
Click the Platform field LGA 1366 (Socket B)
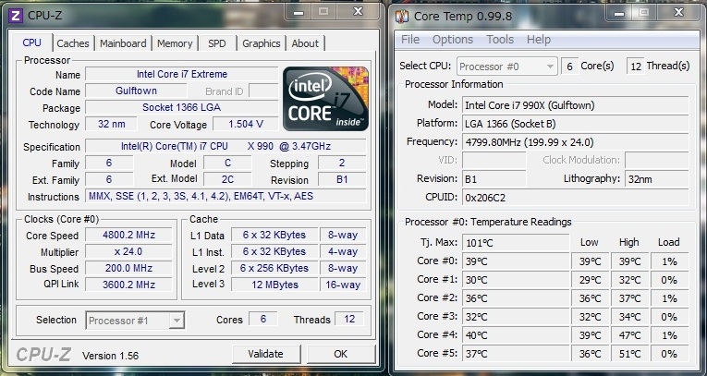pos(576,124)
